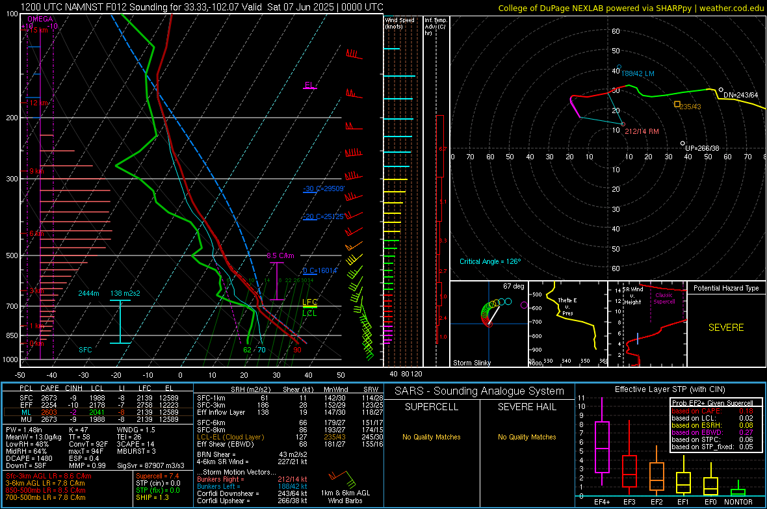Click the Corfidi Downshear storm motion line
This screenshot has height=509, width=767.
pos(252,493)
